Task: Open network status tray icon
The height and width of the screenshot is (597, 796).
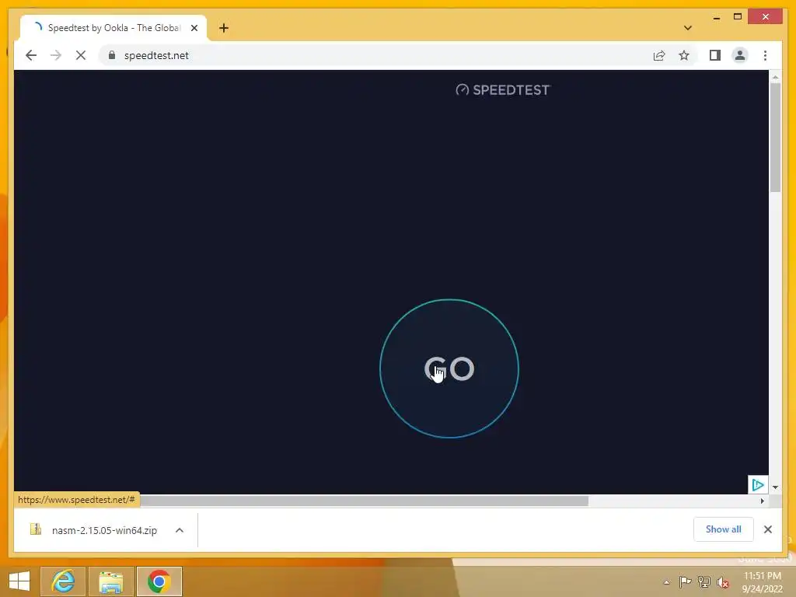Action: pos(703,582)
